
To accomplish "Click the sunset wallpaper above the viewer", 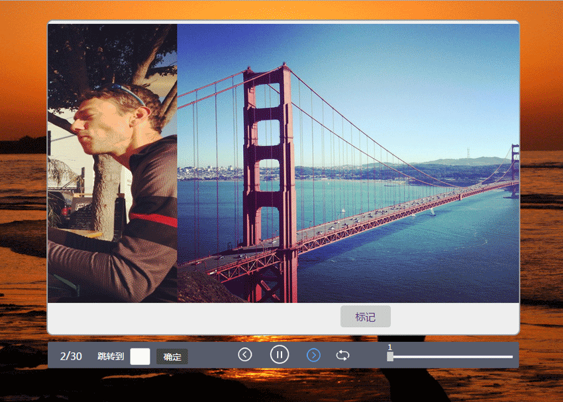I will click(x=281, y=10).
